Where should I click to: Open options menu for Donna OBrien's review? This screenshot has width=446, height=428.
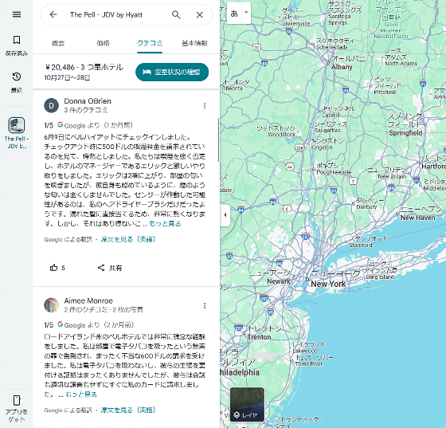click(x=205, y=106)
